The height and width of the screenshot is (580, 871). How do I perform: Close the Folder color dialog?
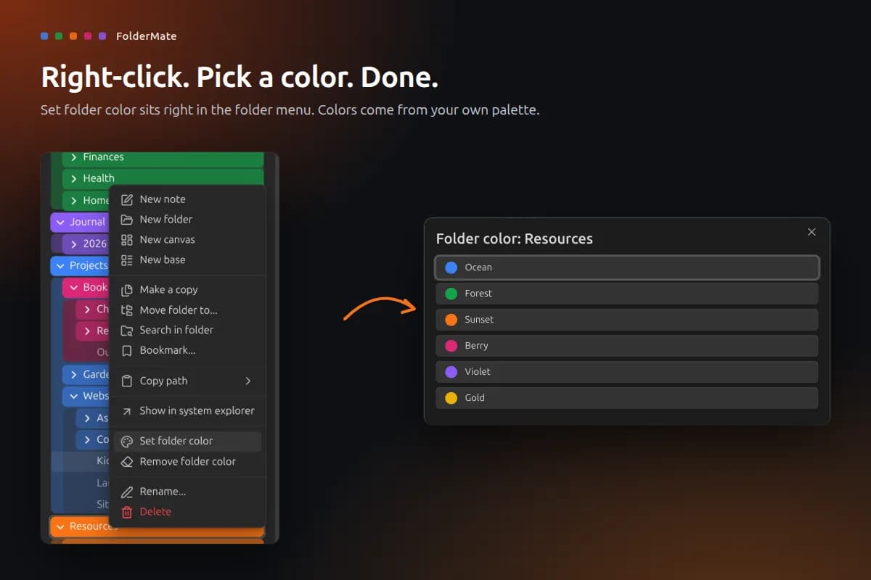[811, 232]
